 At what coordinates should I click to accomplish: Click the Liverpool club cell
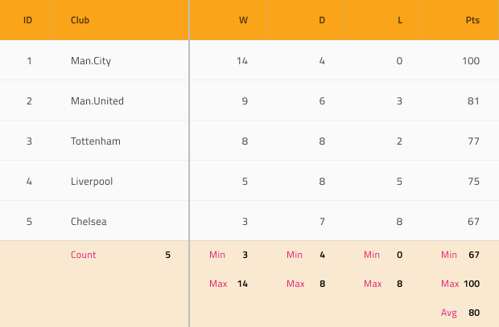pos(120,181)
